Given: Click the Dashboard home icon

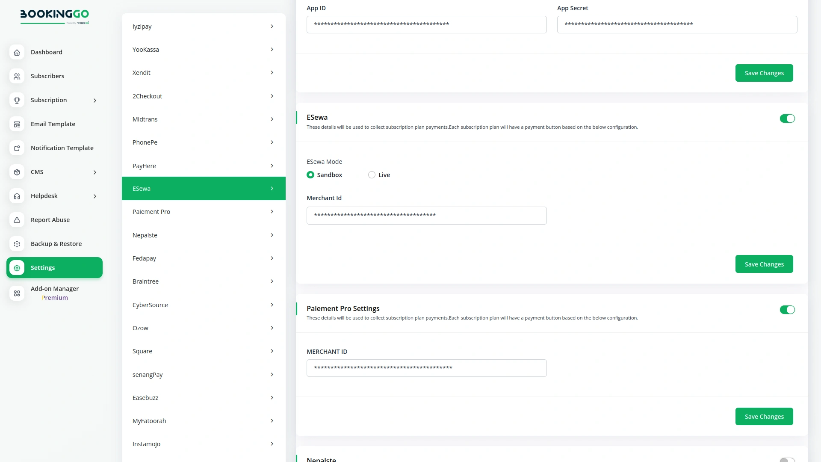Looking at the screenshot, I should point(17,52).
